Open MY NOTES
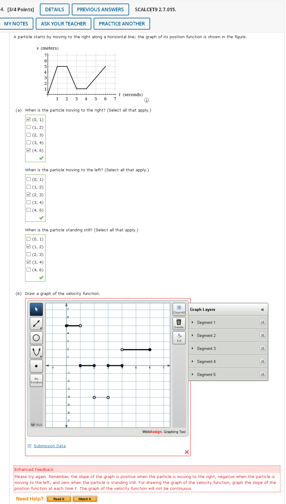 (16, 24)
